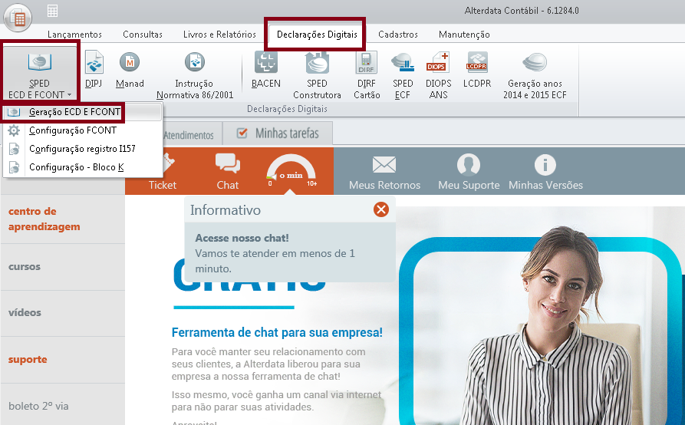Click the 'Acesse nosso chat!' message text

pos(242,238)
